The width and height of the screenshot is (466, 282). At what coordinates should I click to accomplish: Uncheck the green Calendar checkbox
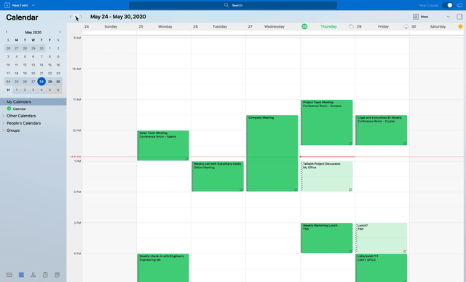tap(9, 109)
